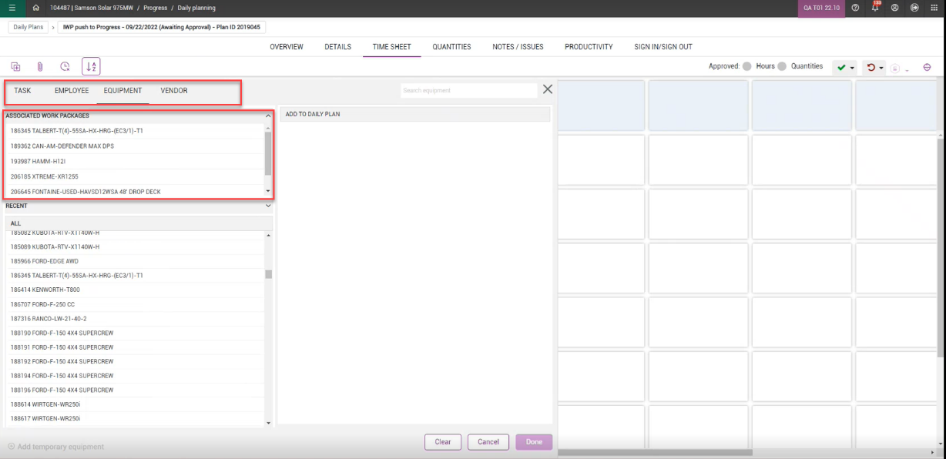Viewport: 946px width, 459px height.
Task: Collapse the Associated Work Packages section
Action: point(268,116)
